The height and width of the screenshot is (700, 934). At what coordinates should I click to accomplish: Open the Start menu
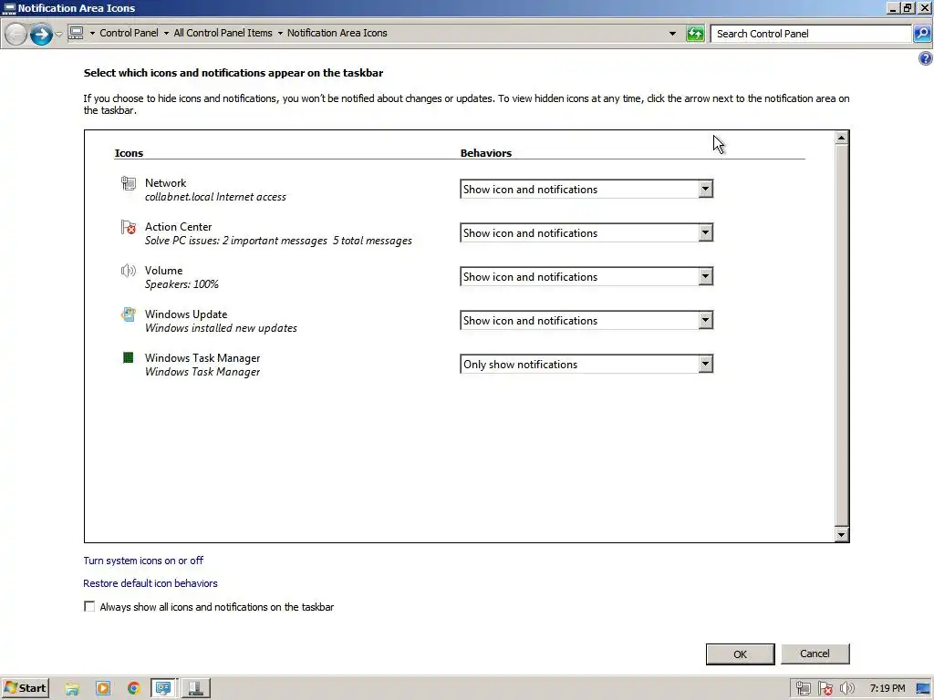click(x=25, y=688)
